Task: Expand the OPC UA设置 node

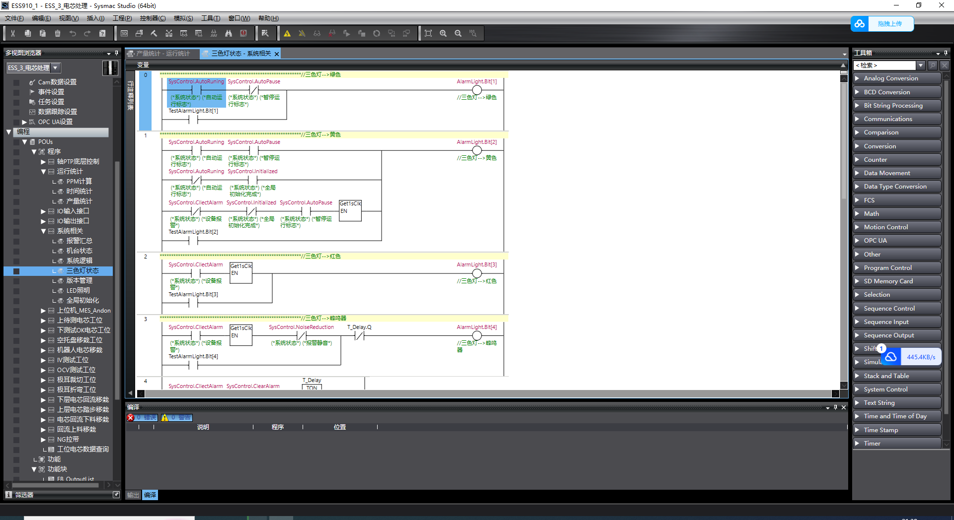Action: (x=24, y=122)
